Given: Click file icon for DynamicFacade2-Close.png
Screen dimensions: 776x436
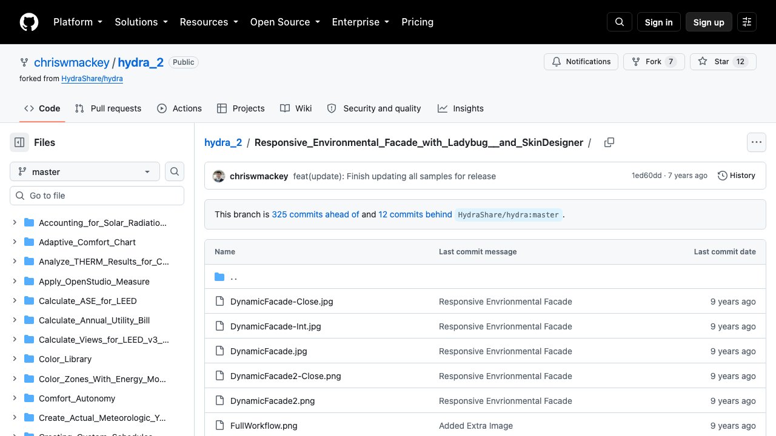Looking at the screenshot, I should 219,376.
